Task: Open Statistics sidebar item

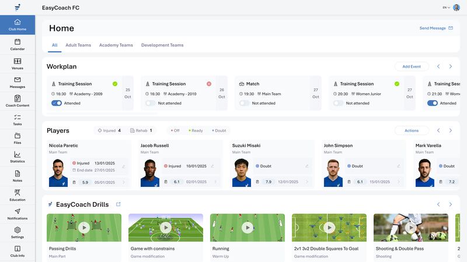Action: 18,157
